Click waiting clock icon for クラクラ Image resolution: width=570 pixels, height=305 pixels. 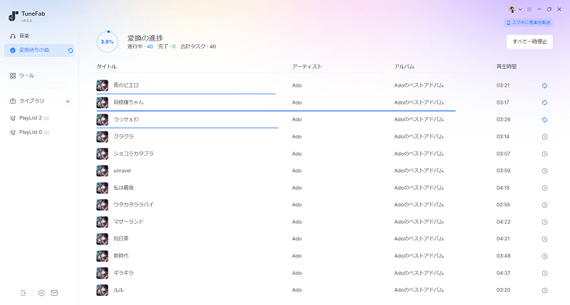click(544, 137)
